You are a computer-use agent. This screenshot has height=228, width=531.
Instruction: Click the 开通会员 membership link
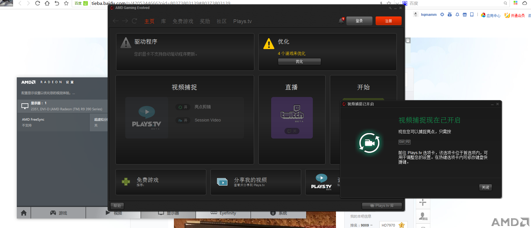click(x=515, y=15)
